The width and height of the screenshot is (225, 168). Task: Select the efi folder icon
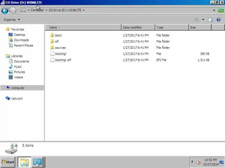click(52, 41)
